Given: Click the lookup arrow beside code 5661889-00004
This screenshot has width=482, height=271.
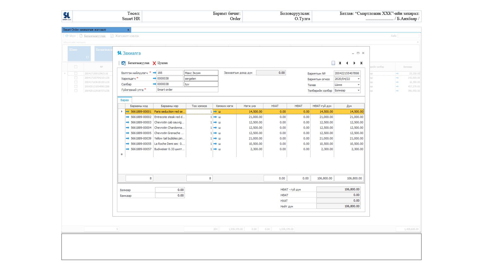Looking at the screenshot, I should click(128, 128).
